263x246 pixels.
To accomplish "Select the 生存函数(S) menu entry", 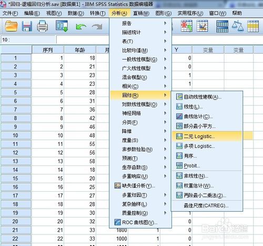I will 140,168.
